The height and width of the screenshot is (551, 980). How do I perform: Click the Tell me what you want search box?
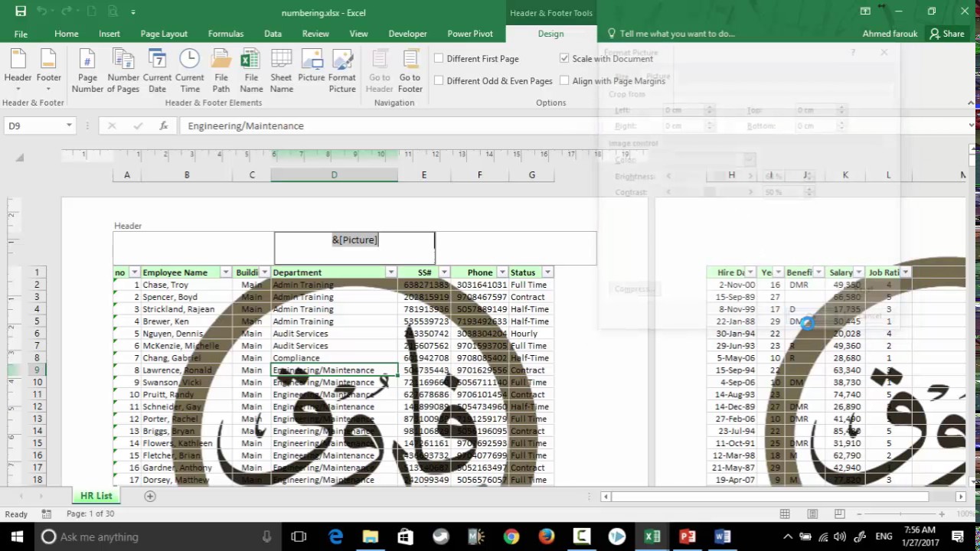click(x=676, y=34)
